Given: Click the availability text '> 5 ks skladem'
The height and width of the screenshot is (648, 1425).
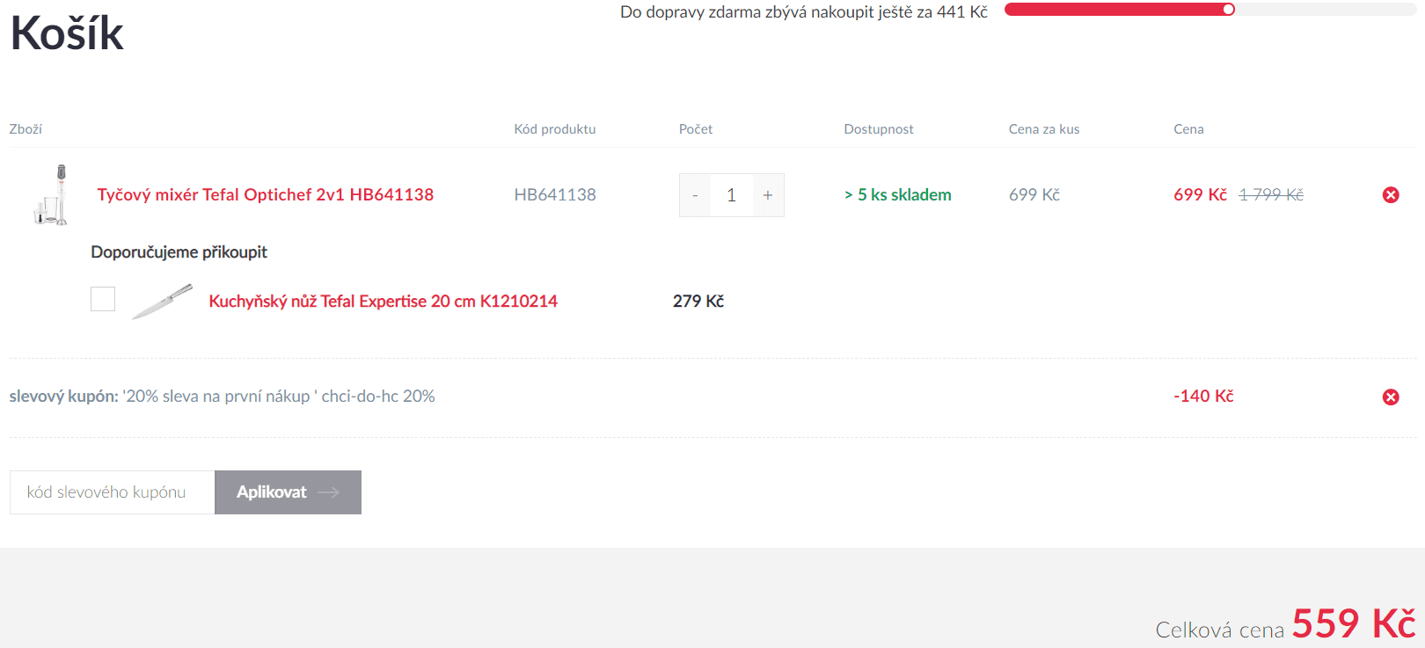Looking at the screenshot, I should click(897, 195).
